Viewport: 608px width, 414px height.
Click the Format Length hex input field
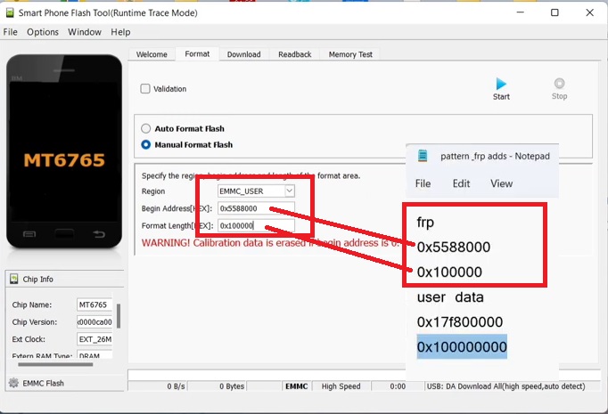[256, 225]
